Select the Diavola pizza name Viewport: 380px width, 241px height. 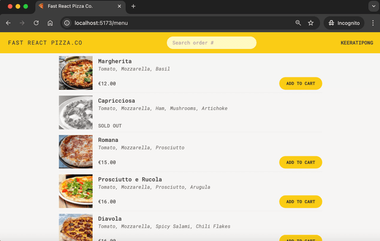tap(110, 218)
